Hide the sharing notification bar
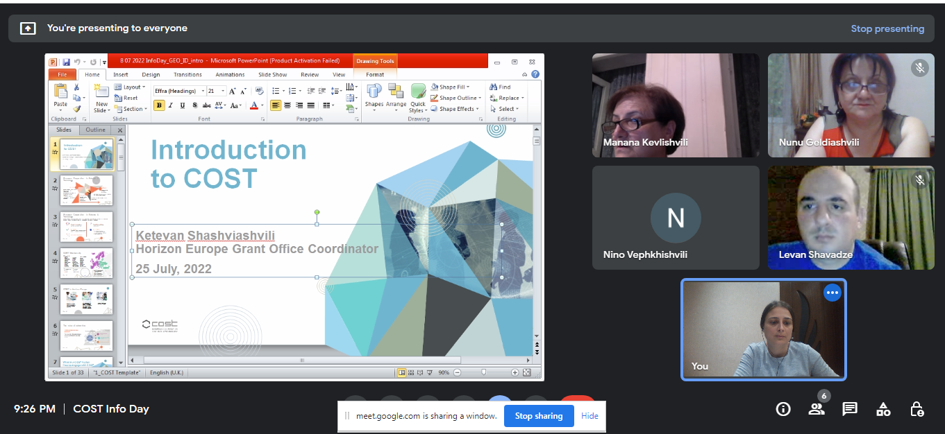The width and height of the screenshot is (945, 434). [x=589, y=416]
